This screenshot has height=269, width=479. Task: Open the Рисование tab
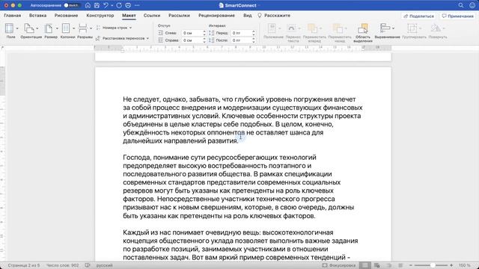click(x=67, y=16)
